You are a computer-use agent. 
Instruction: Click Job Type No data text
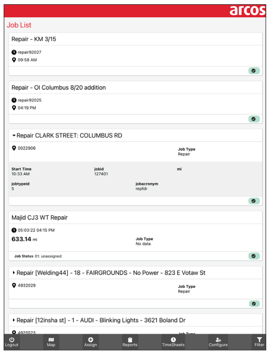144,241
